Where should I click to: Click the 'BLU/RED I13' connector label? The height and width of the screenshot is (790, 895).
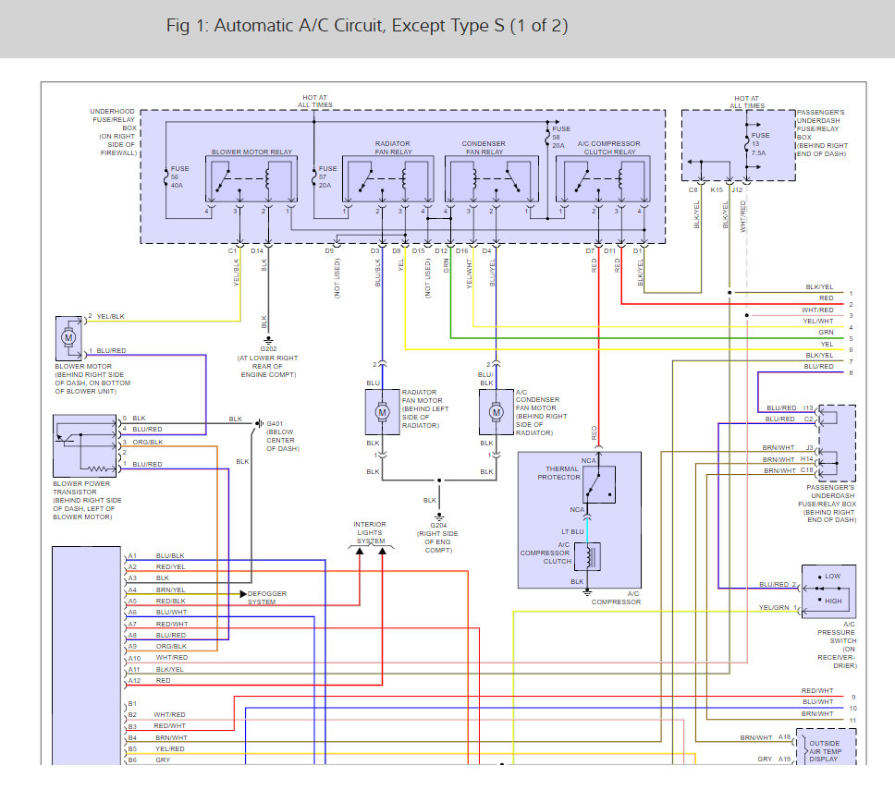tap(790, 407)
